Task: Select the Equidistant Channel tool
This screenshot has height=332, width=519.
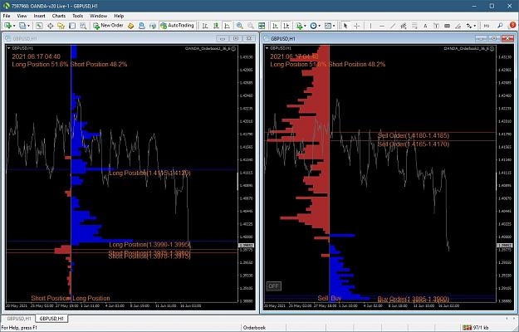Action: [x=403, y=26]
